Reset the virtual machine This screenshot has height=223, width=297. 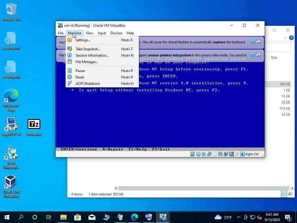click(102, 77)
